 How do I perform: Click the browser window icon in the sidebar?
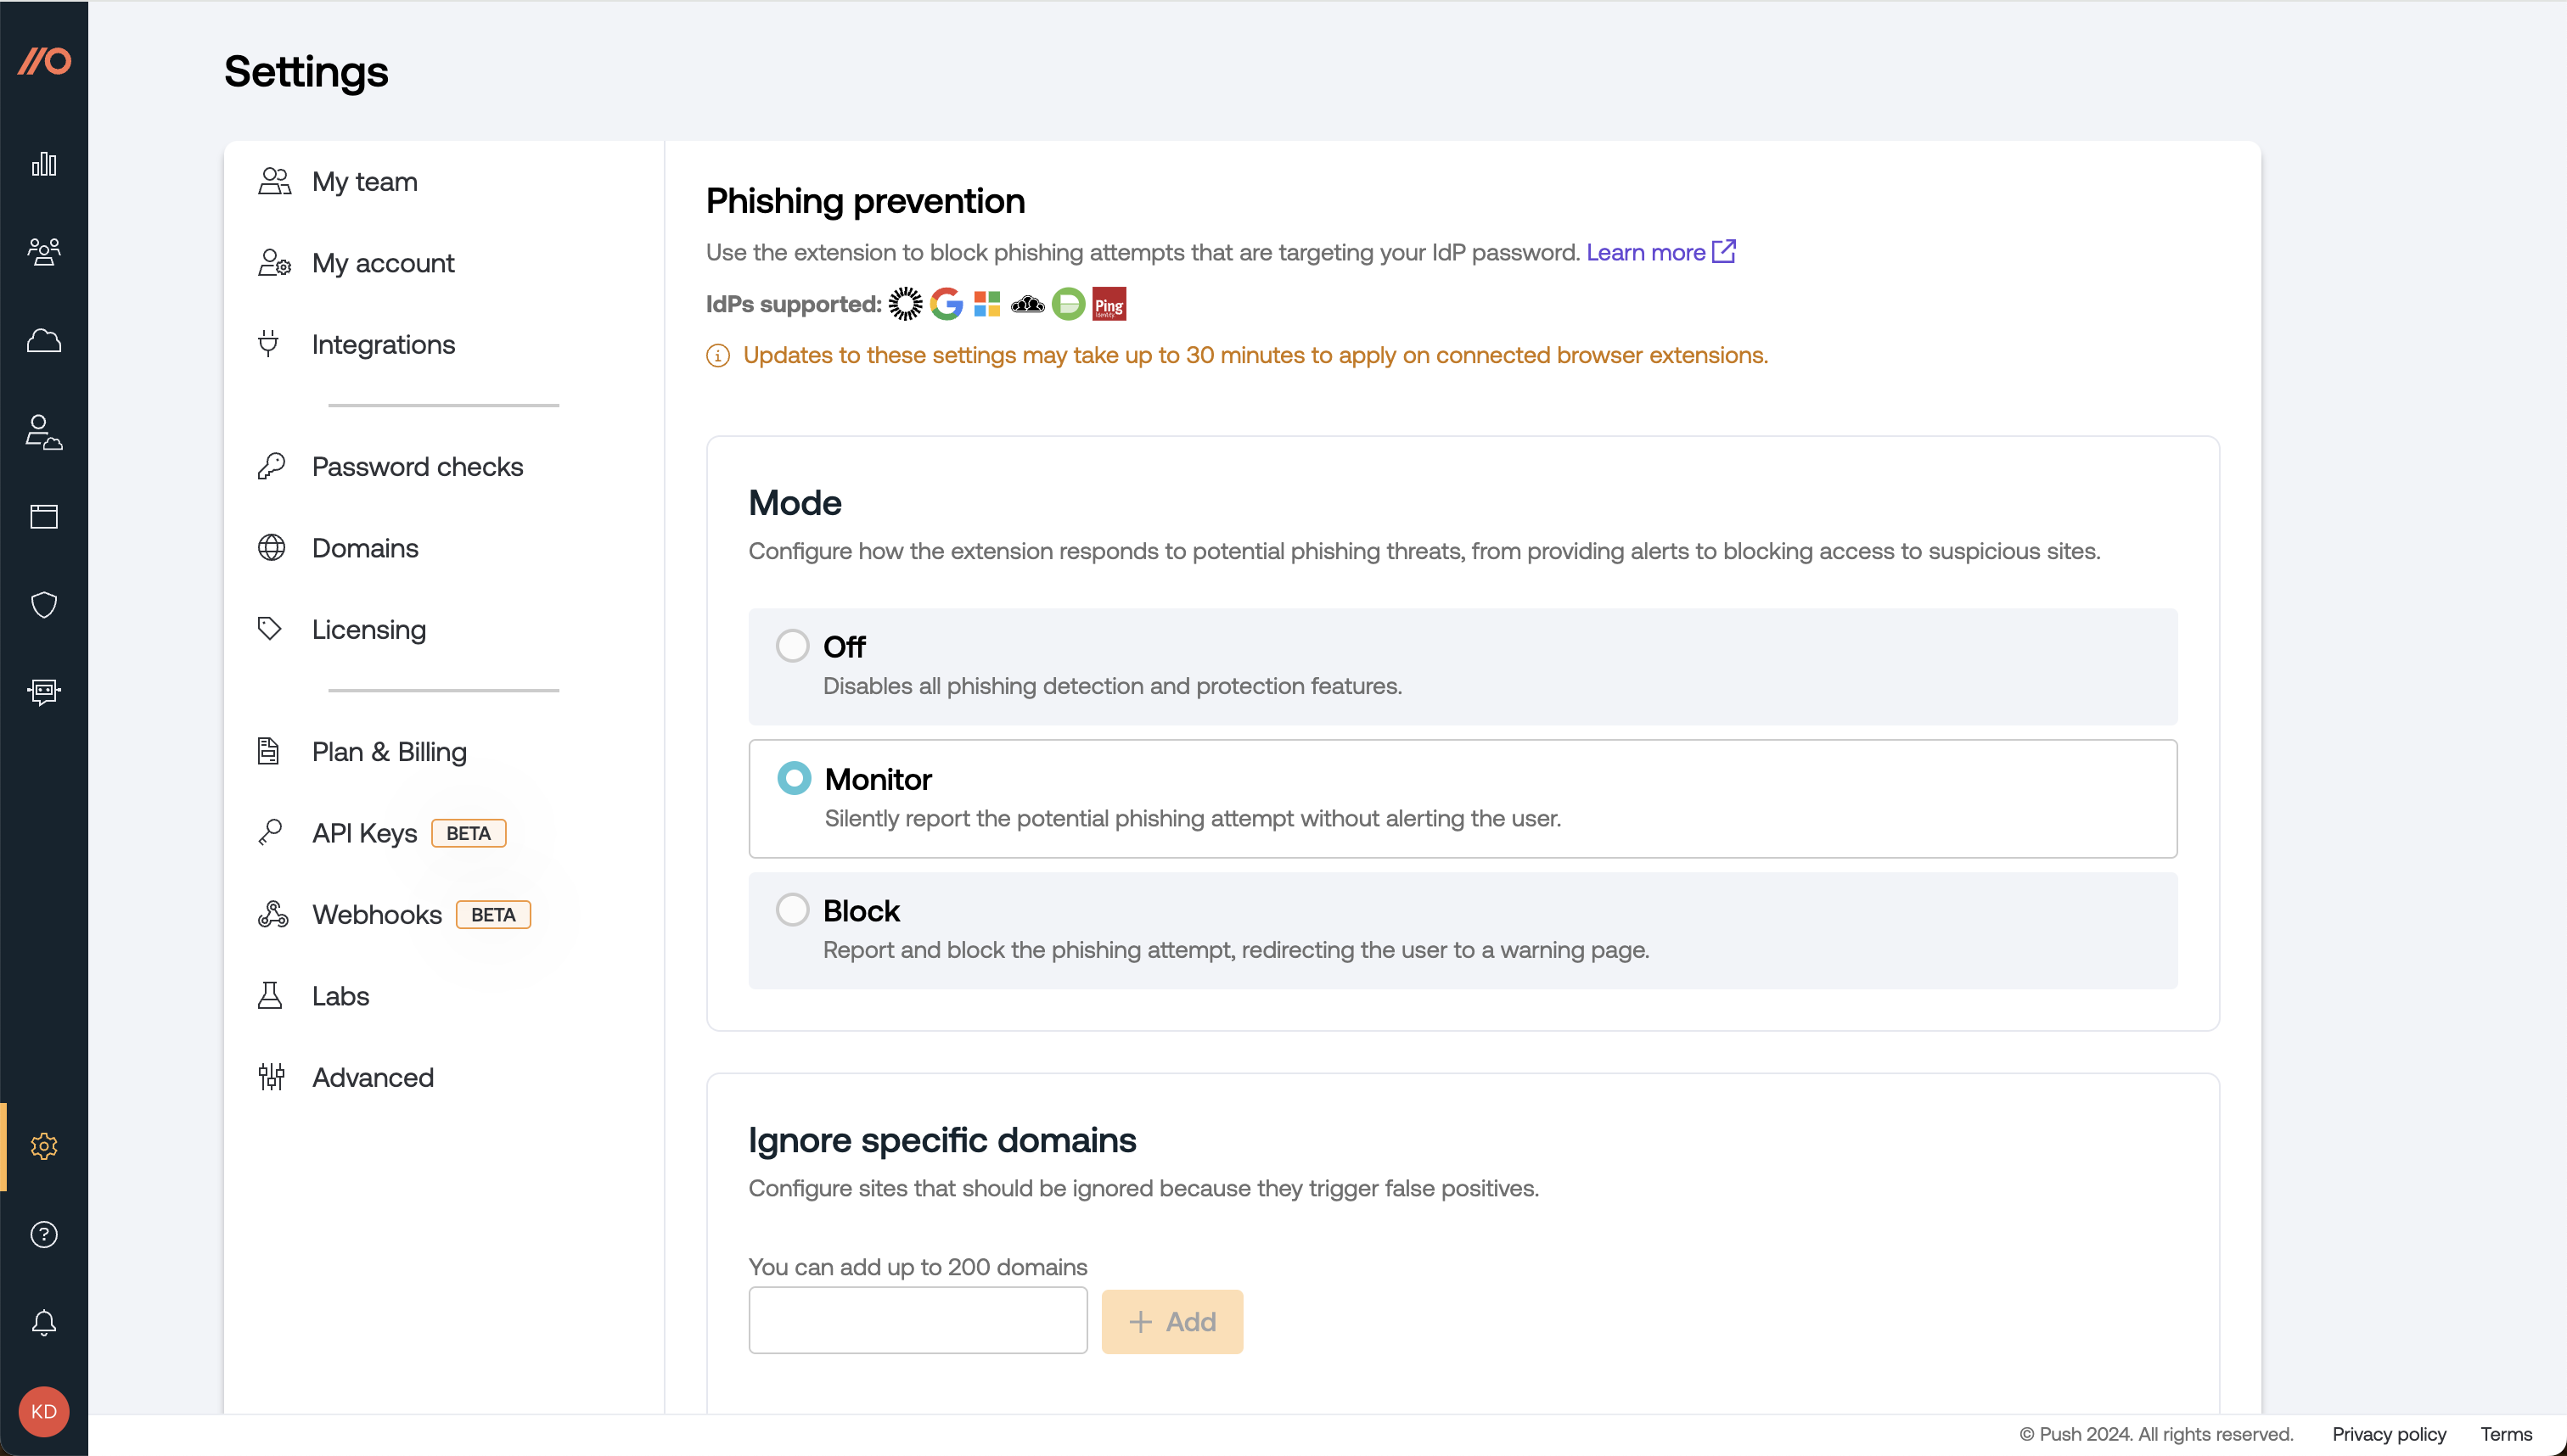[43, 516]
